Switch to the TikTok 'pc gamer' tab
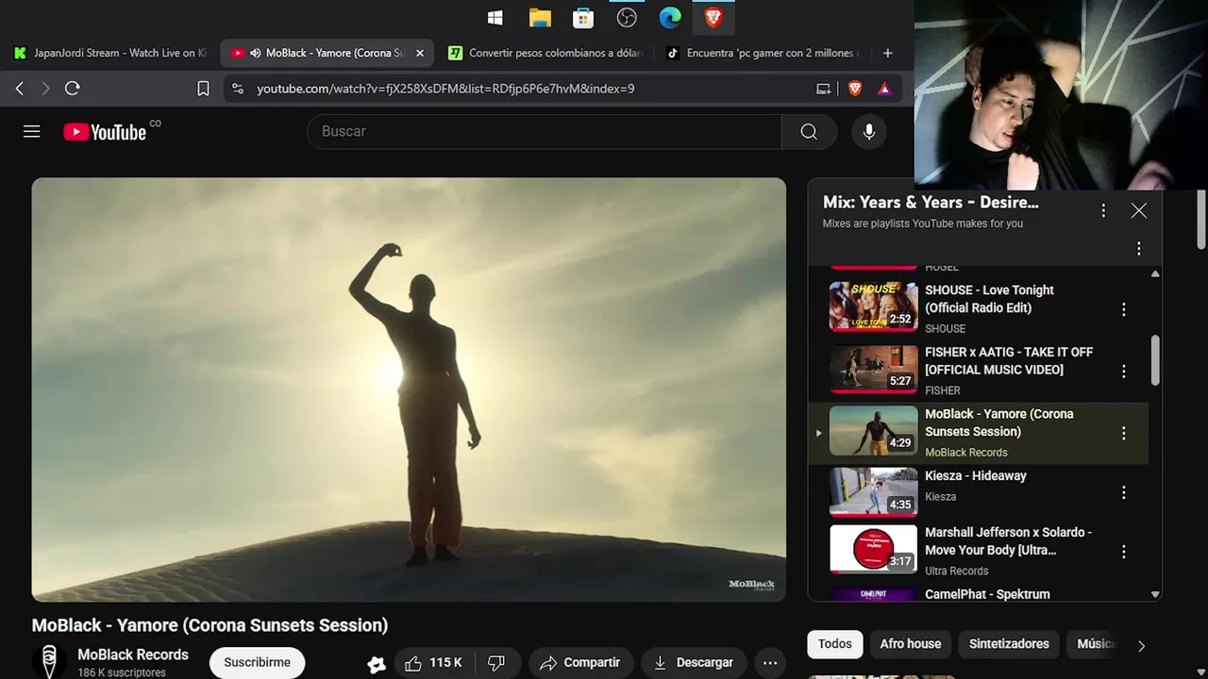1208x679 pixels. [x=764, y=53]
